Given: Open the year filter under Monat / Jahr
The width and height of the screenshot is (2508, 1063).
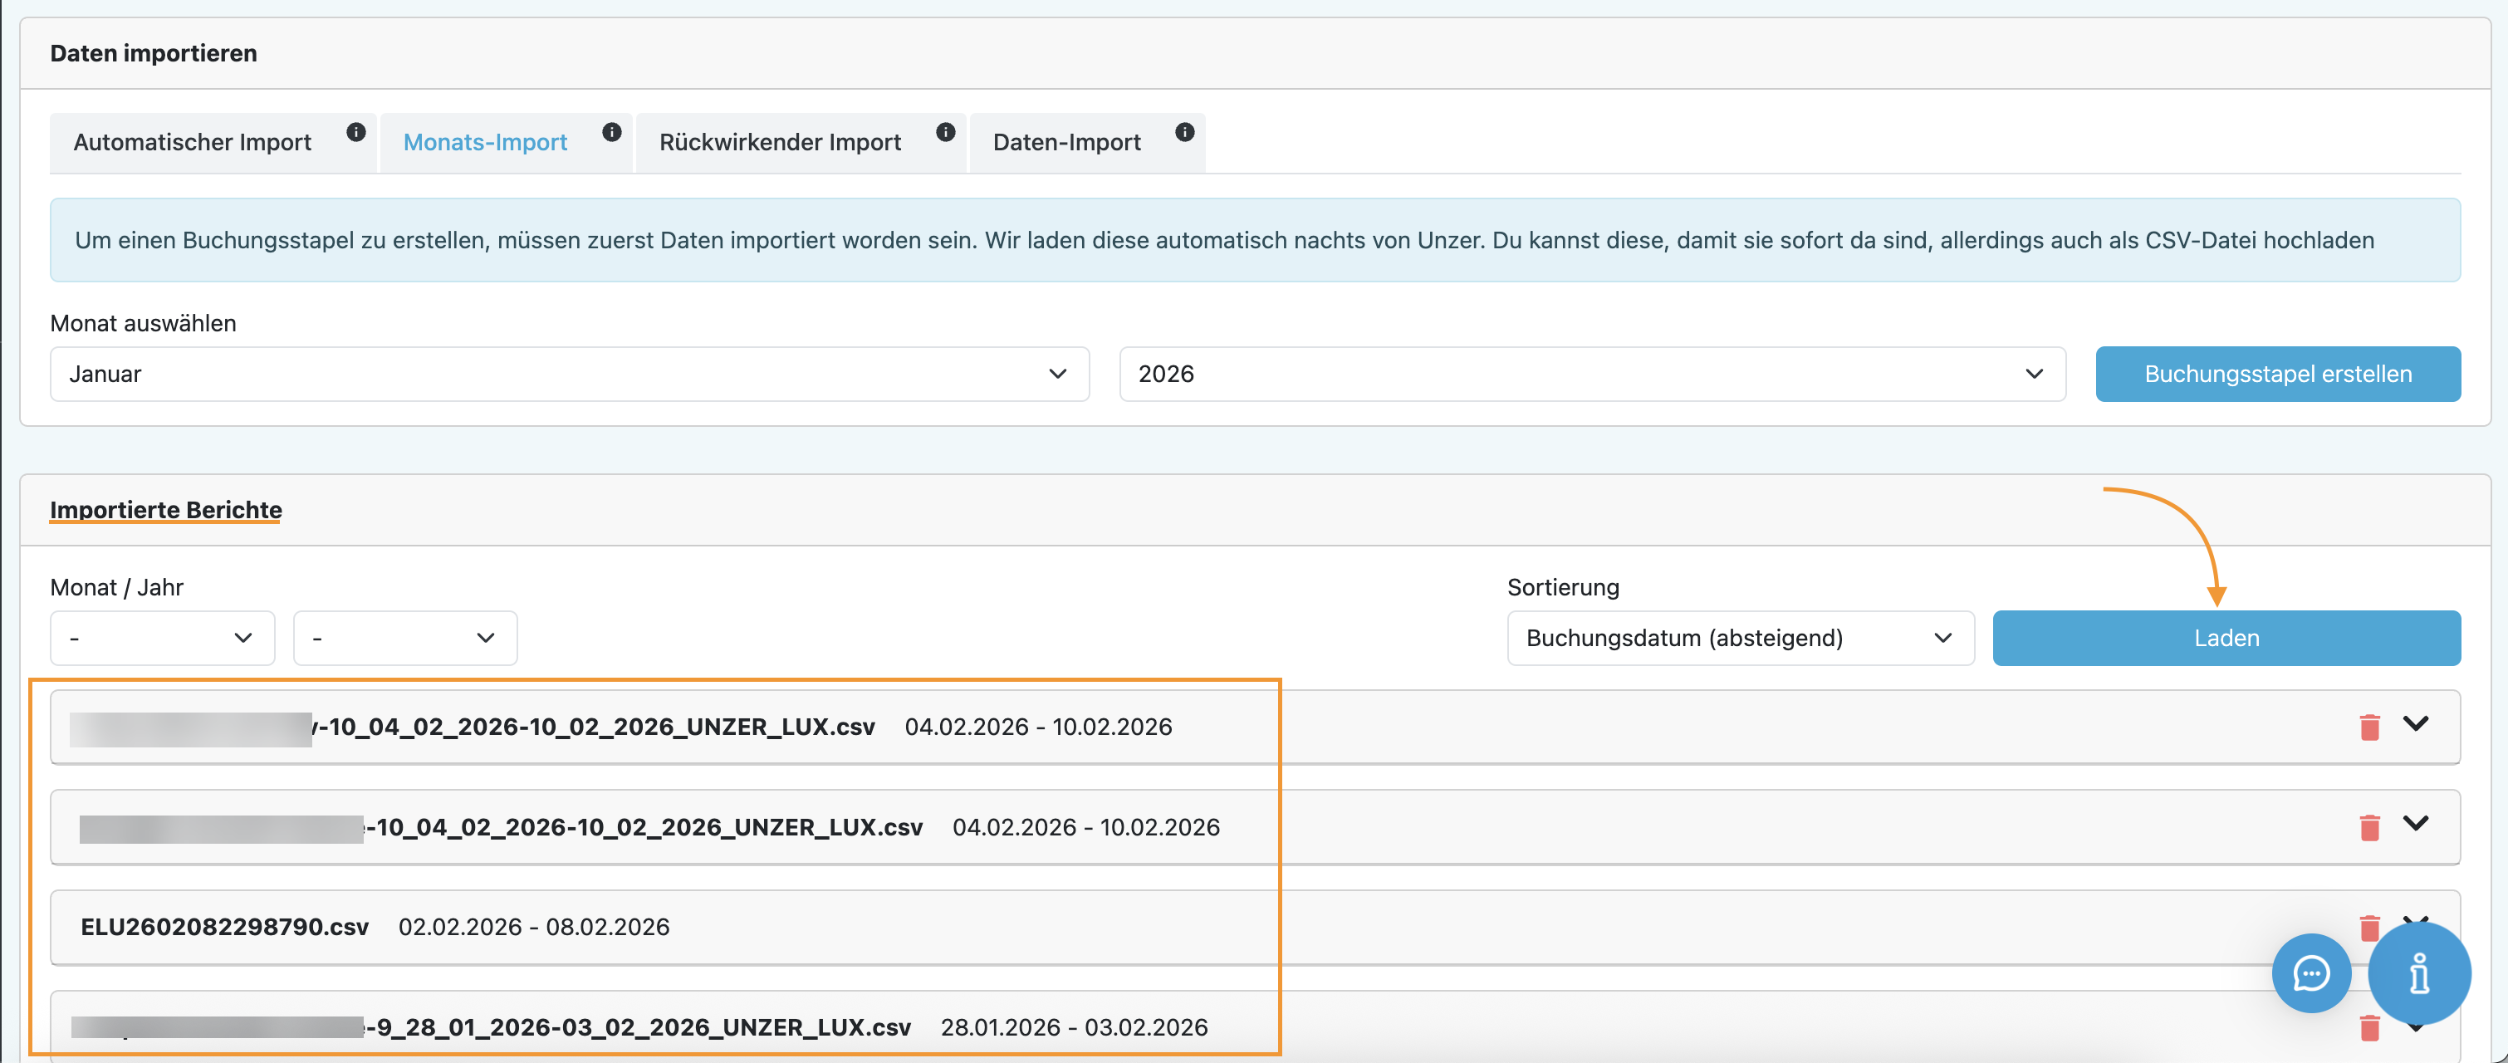Looking at the screenshot, I should tap(404, 638).
